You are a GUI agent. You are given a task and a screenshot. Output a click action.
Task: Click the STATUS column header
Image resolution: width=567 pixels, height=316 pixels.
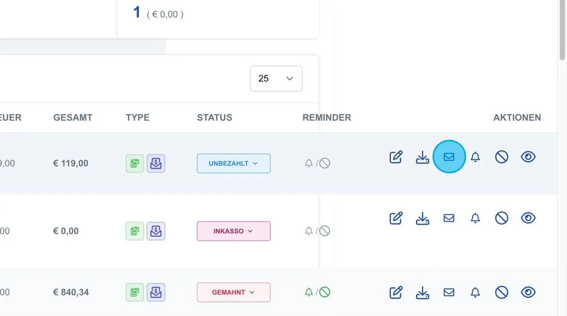pos(215,117)
